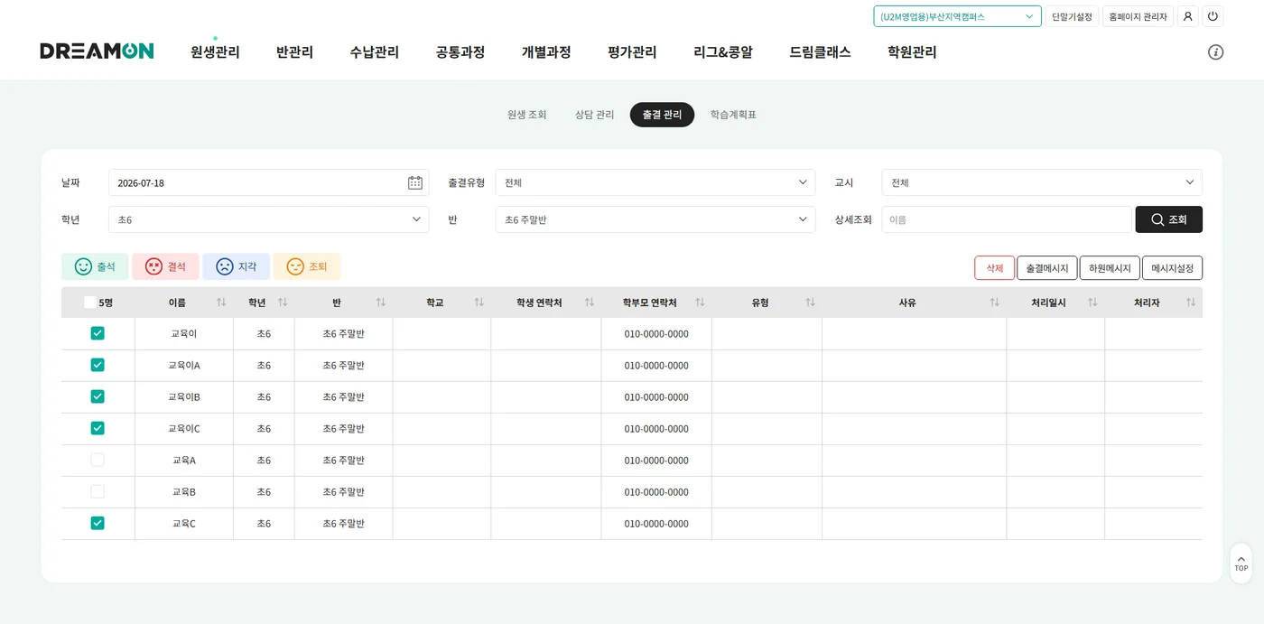Screen dimensions: 1264x624
Task: Sort table by 학교 column arrows
Action: (479, 303)
